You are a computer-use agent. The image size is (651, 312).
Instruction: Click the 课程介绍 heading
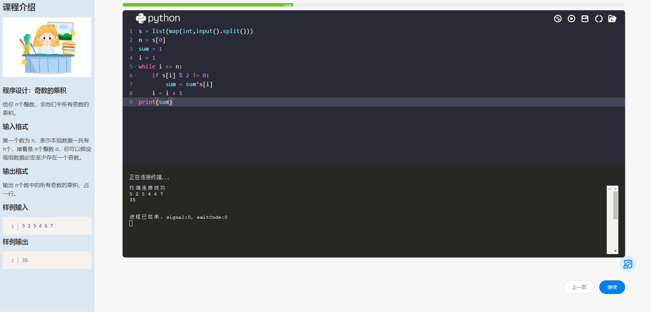pos(19,7)
